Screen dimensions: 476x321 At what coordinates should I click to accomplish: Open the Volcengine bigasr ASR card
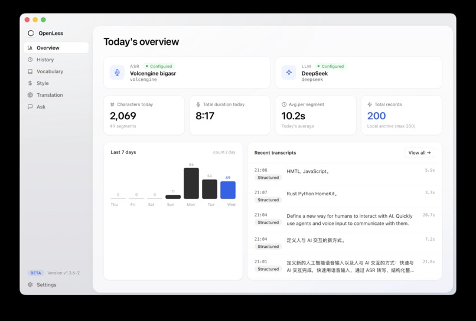pyautogui.click(x=187, y=73)
